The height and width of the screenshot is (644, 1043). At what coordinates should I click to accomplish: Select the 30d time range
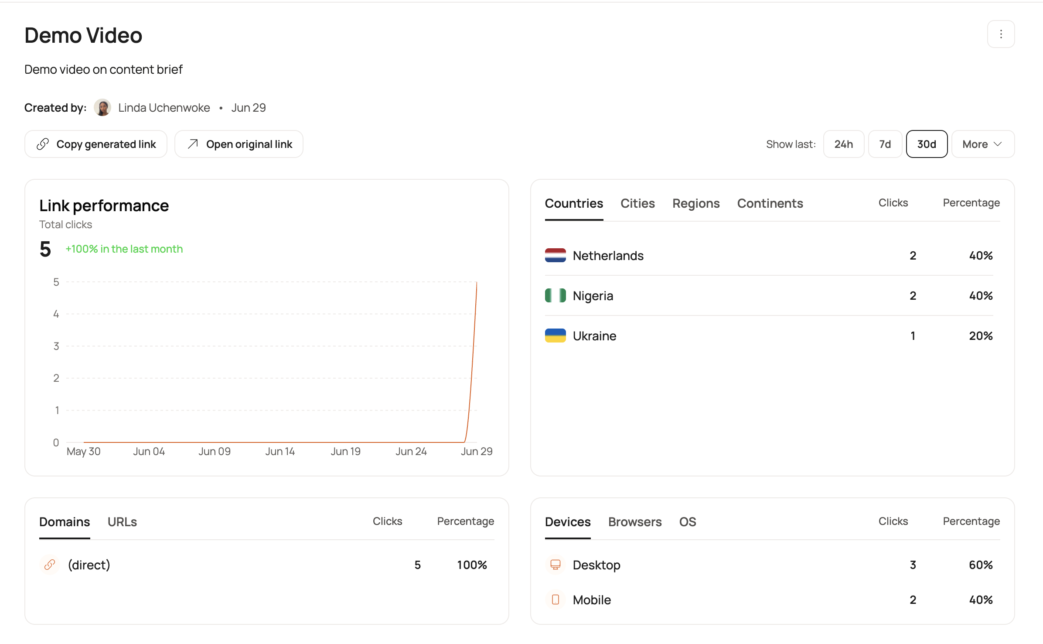click(927, 144)
